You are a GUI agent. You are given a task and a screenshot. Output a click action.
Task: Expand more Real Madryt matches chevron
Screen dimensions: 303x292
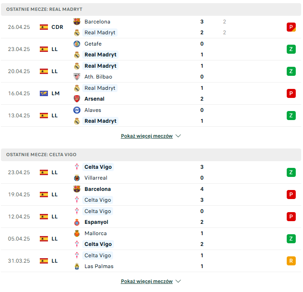point(178,136)
